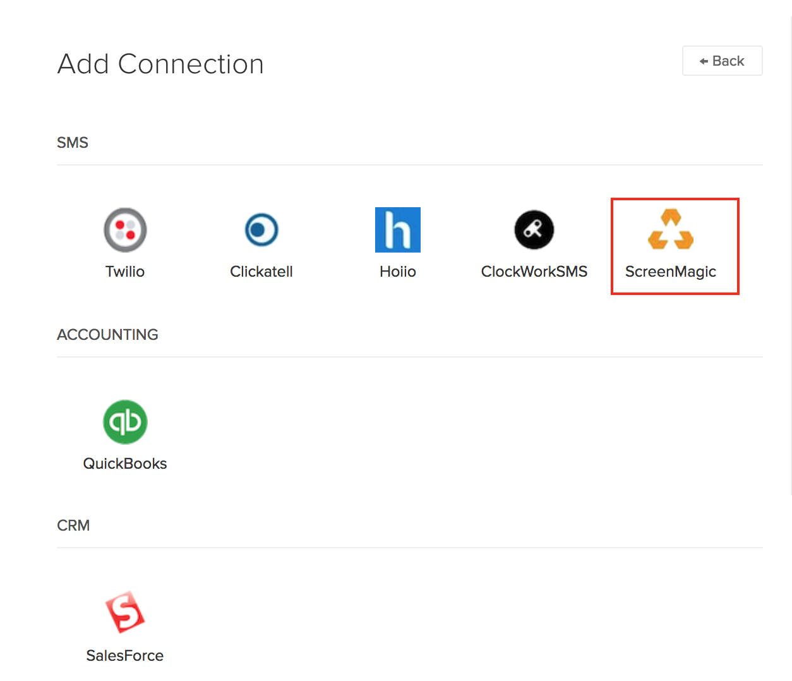The image size is (792, 681).
Task: Click the SalesForce label text
Action: (125, 655)
